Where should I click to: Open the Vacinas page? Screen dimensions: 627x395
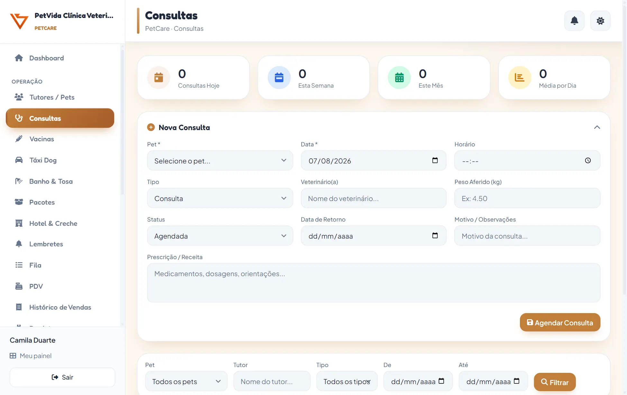pos(60,139)
